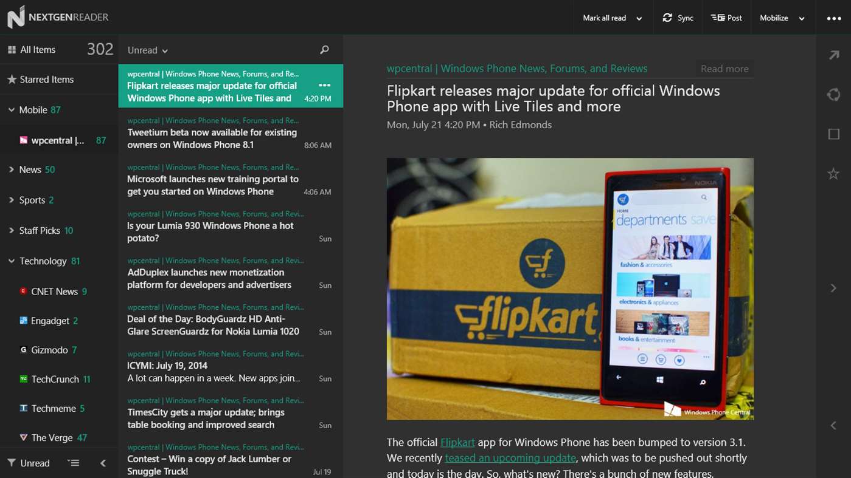
Task: Toggle the Unread filter at sidebar bottom
Action: click(29, 463)
